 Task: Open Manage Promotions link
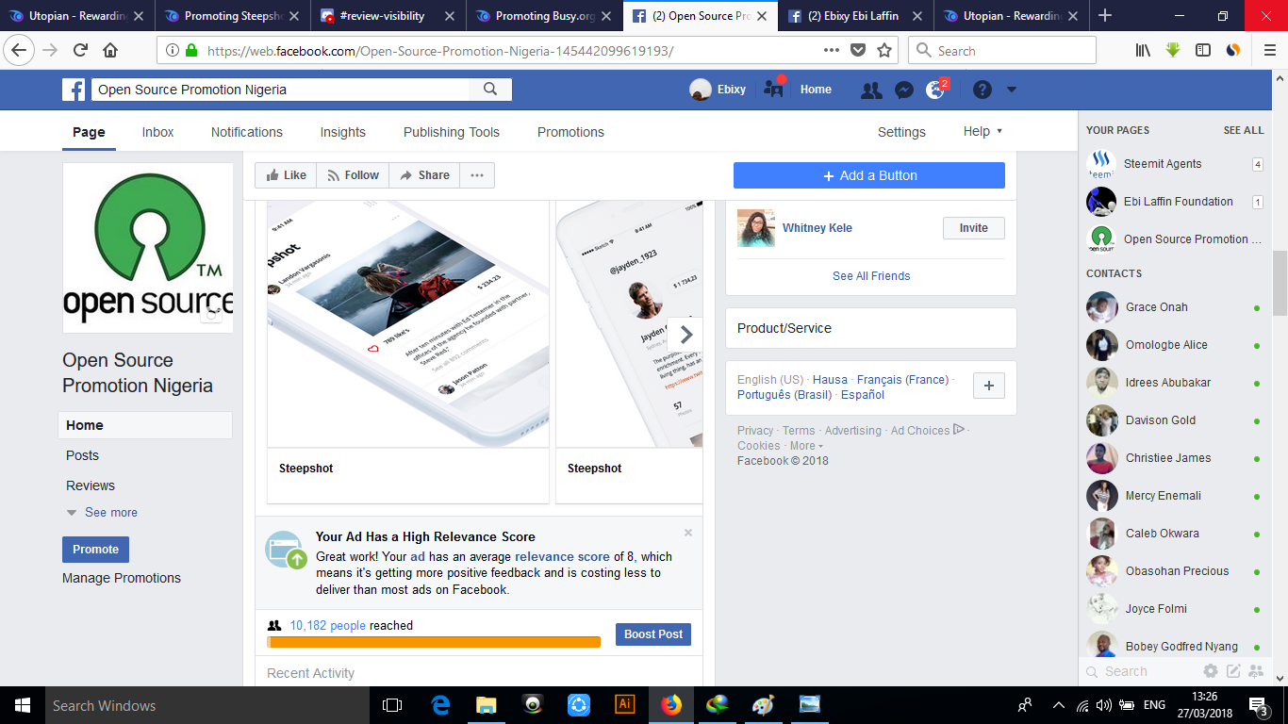[x=122, y=578]
